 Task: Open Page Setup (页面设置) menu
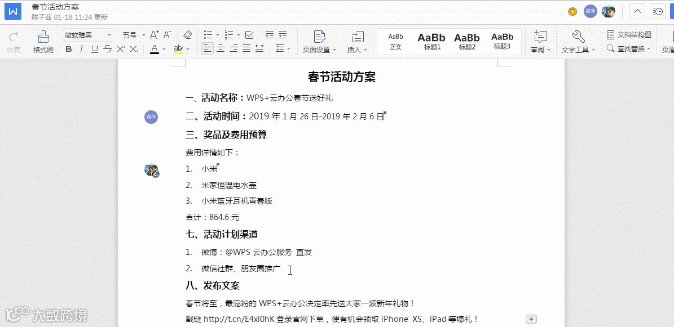pyautogui.click(x=319, y=42)
